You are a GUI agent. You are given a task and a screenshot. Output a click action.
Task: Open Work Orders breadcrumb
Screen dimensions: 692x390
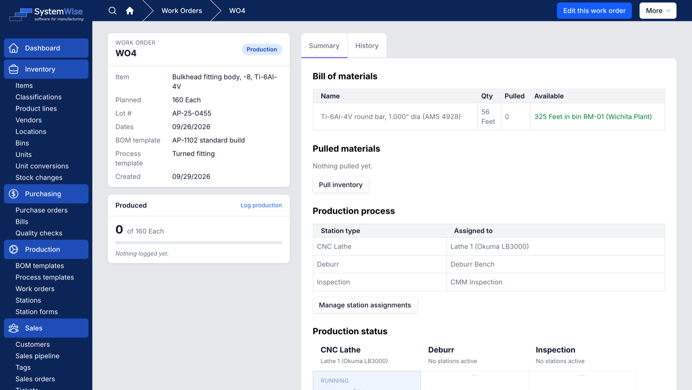[x=182, y=11]
